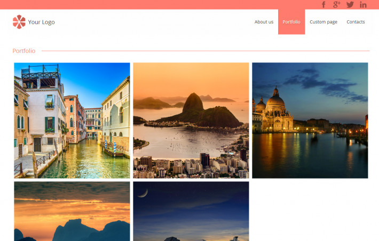Open the Google Plus social icon
Viewport: 379px width, 241px height.
coord(337,4)
